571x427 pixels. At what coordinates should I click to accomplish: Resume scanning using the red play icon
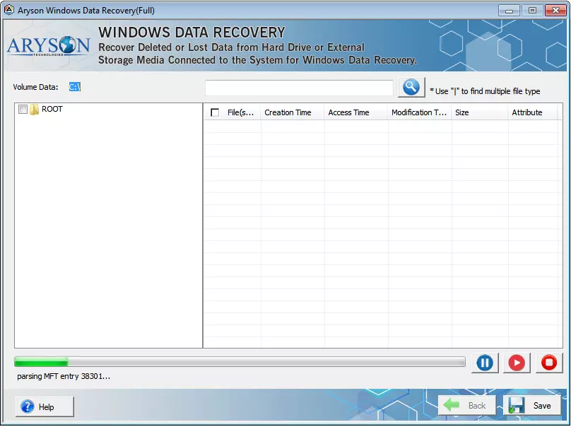[x=517, y=363]
